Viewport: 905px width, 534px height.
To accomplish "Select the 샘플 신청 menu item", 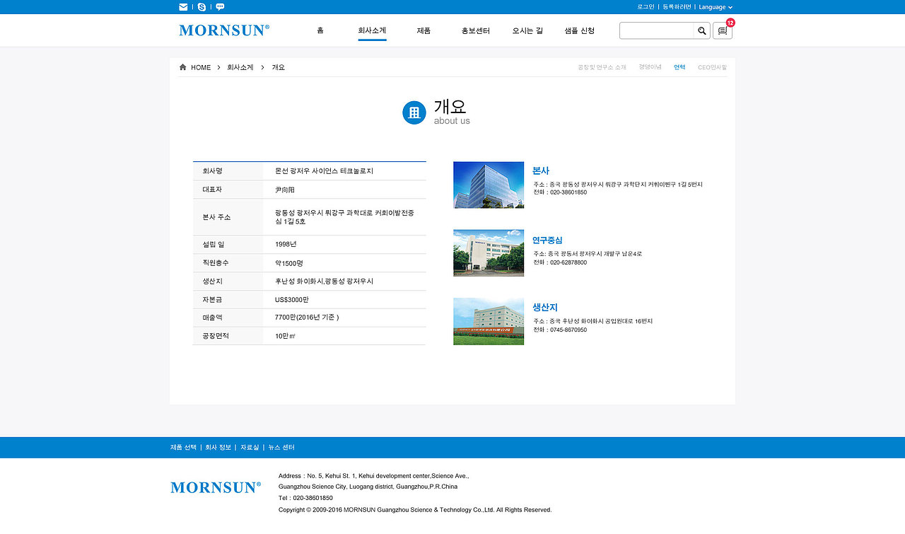I will coord(580,31).
